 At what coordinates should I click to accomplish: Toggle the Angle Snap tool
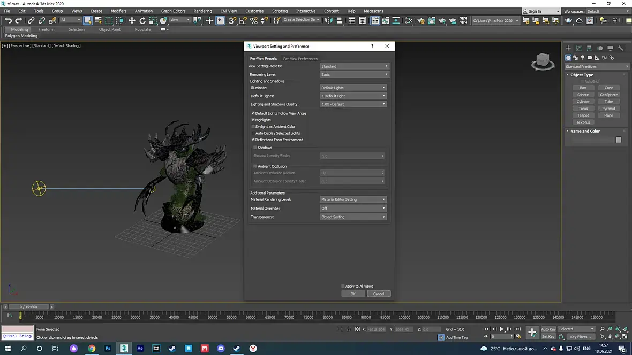point(243,20)
